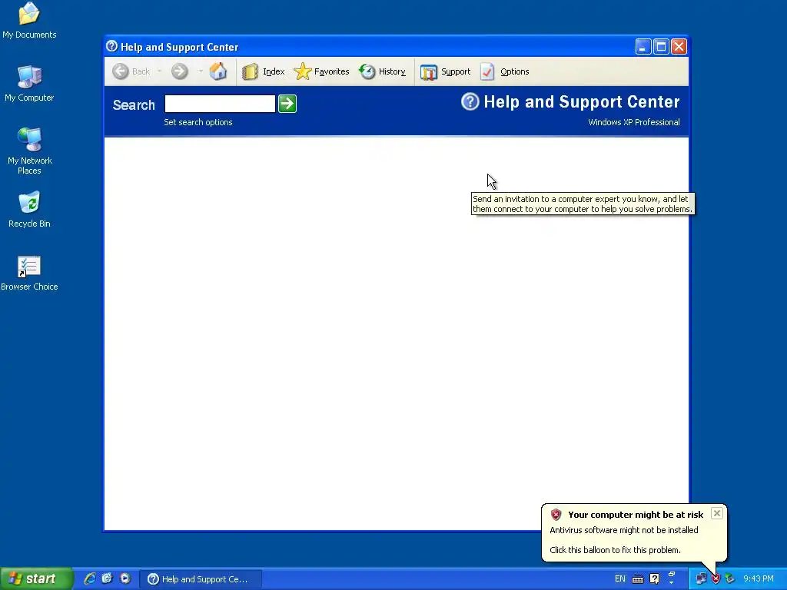Click the Outlook Express Quick Launch icon
This screenshot has width=787, height=590.
pos(107,578)
